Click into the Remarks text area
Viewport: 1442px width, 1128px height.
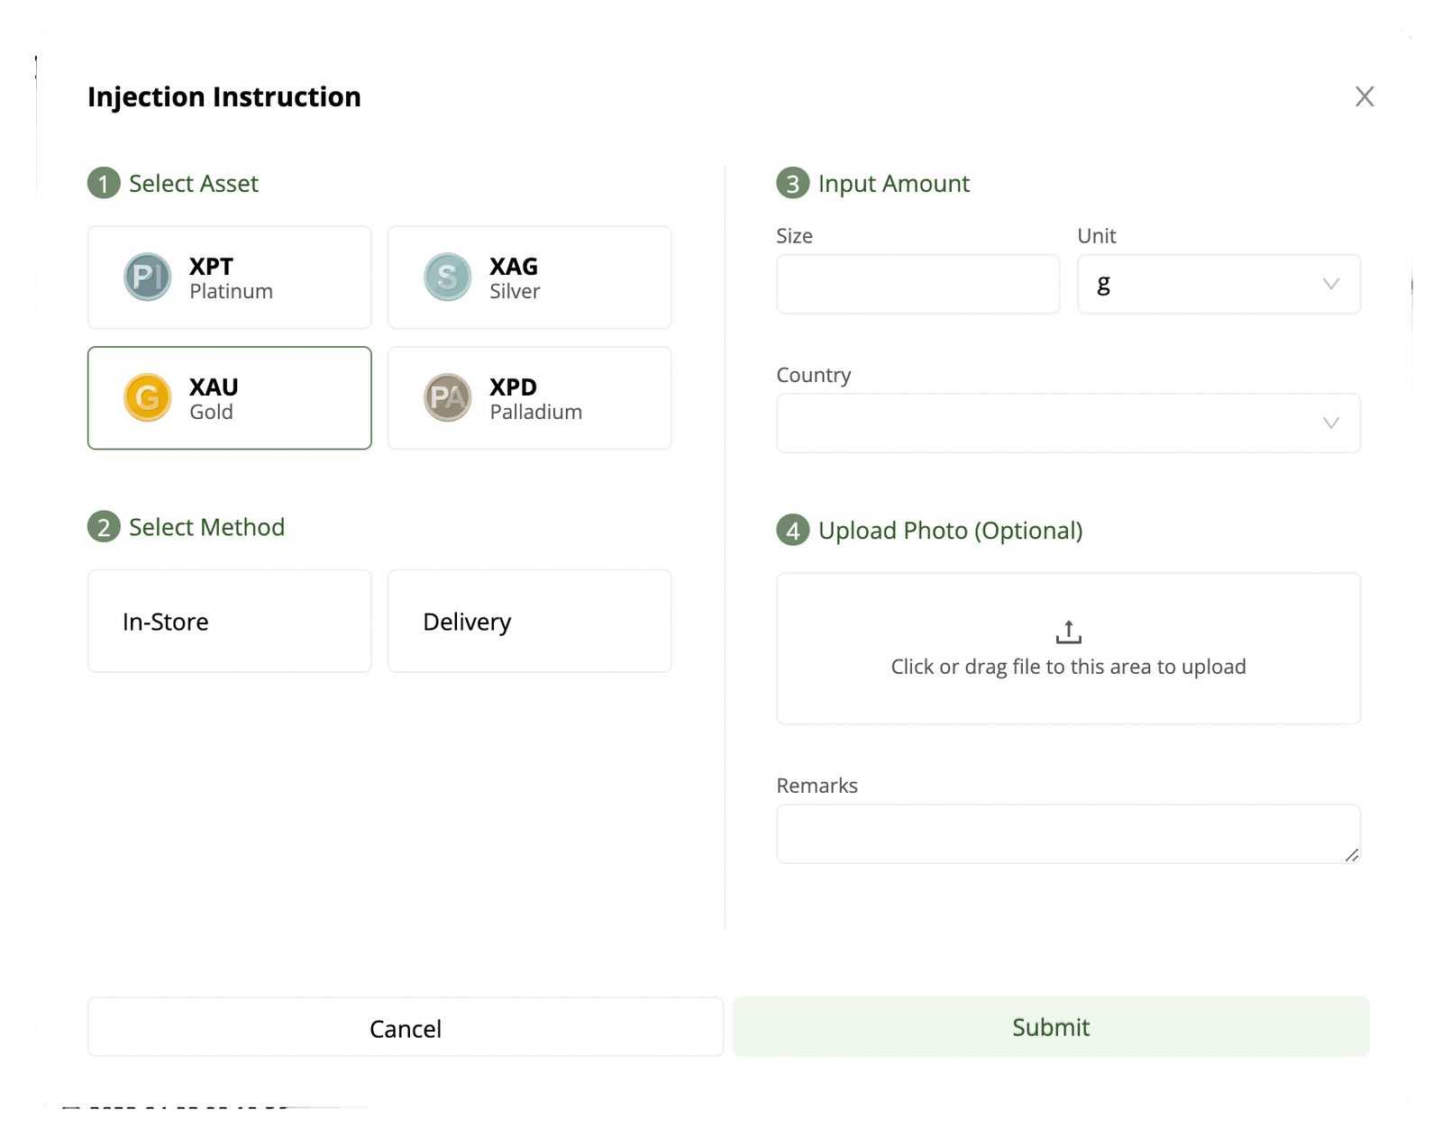[x=1068, y=833]
